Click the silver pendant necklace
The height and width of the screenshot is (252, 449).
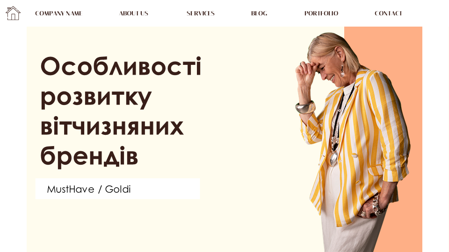click(333, 158)
